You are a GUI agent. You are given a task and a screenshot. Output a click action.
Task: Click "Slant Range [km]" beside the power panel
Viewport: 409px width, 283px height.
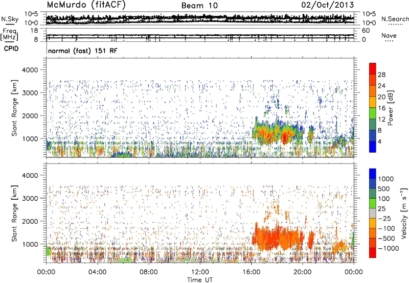coord(14,108)
